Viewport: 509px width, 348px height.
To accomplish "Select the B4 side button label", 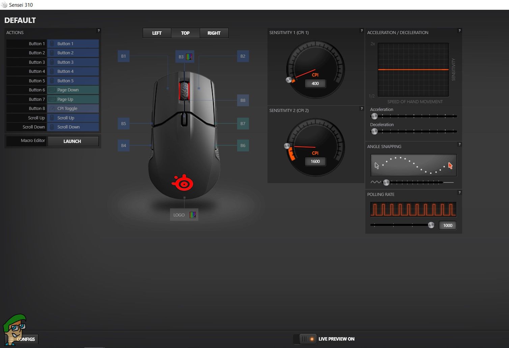I will point(123,146).
